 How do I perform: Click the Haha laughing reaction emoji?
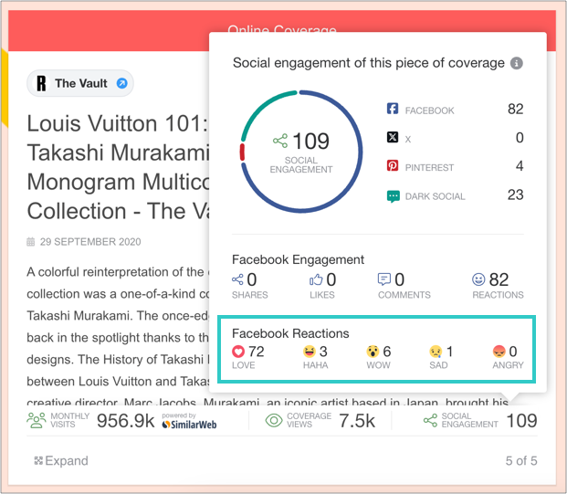310,352
